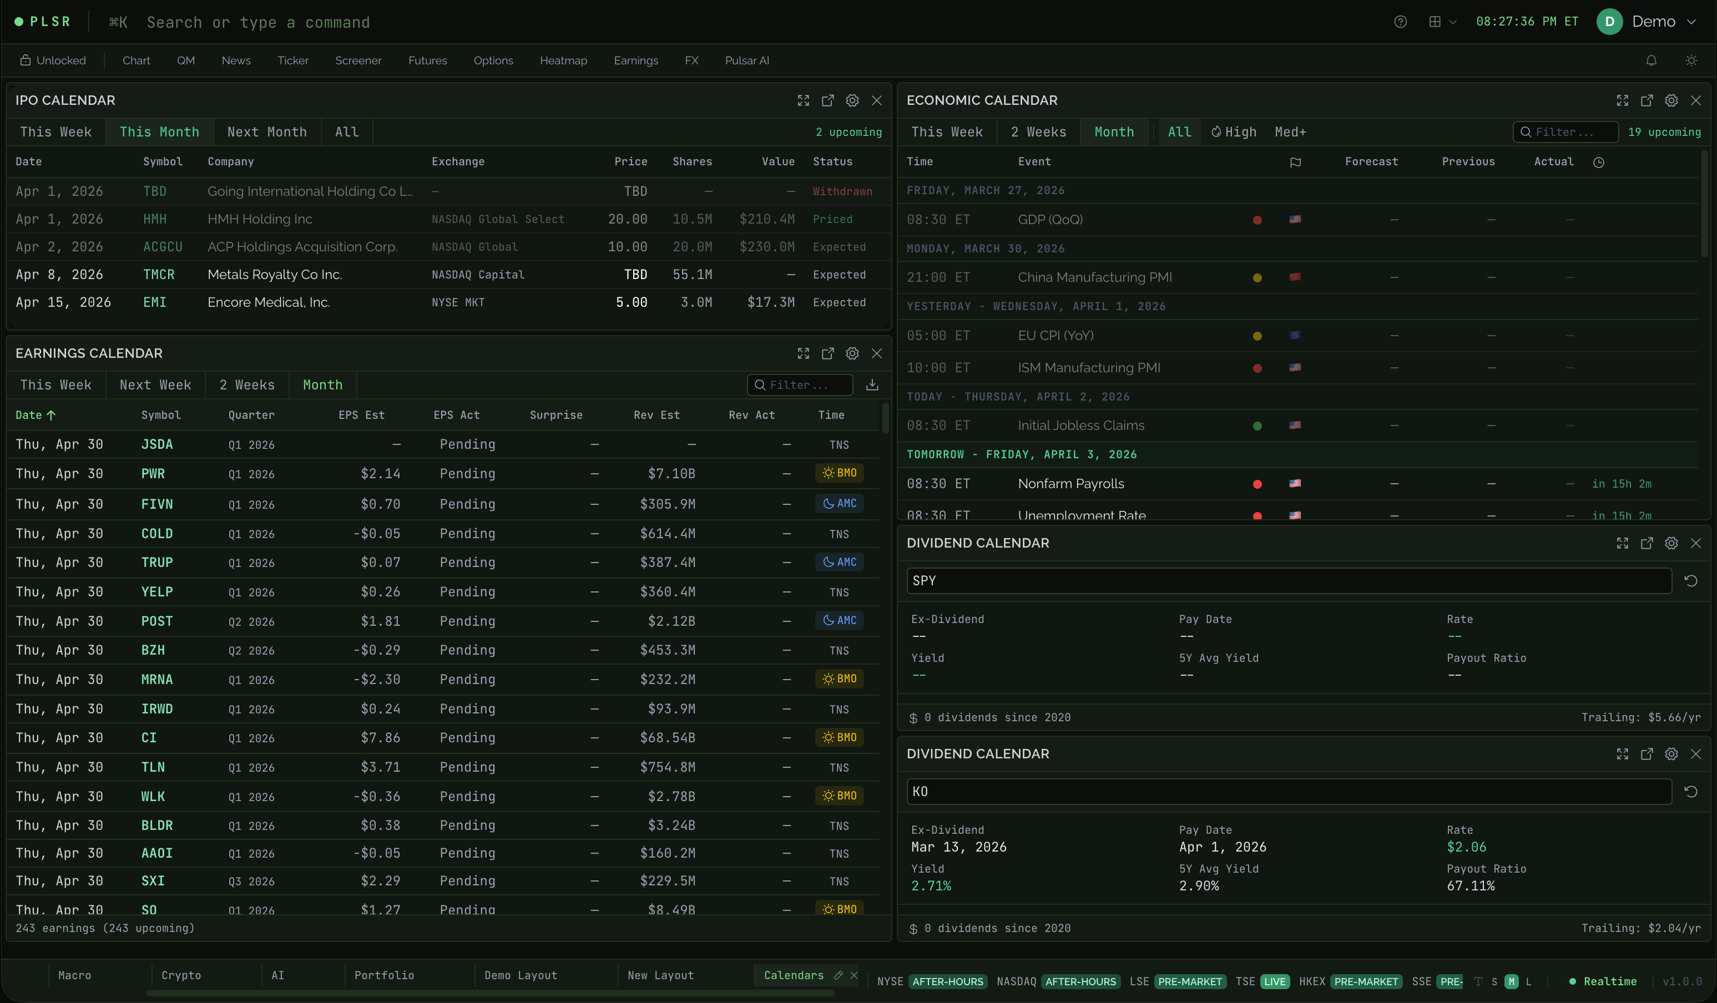The height and width of the screenshot is (1003, 1717).
Task: Switch to the Month tab in Earnings Calendar
Action: 322,384
